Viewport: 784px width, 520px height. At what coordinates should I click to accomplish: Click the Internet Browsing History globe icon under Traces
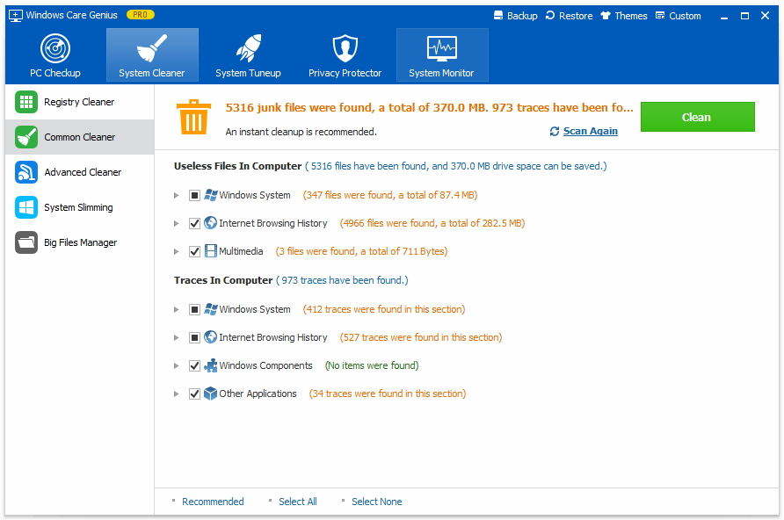pos(210,337)
